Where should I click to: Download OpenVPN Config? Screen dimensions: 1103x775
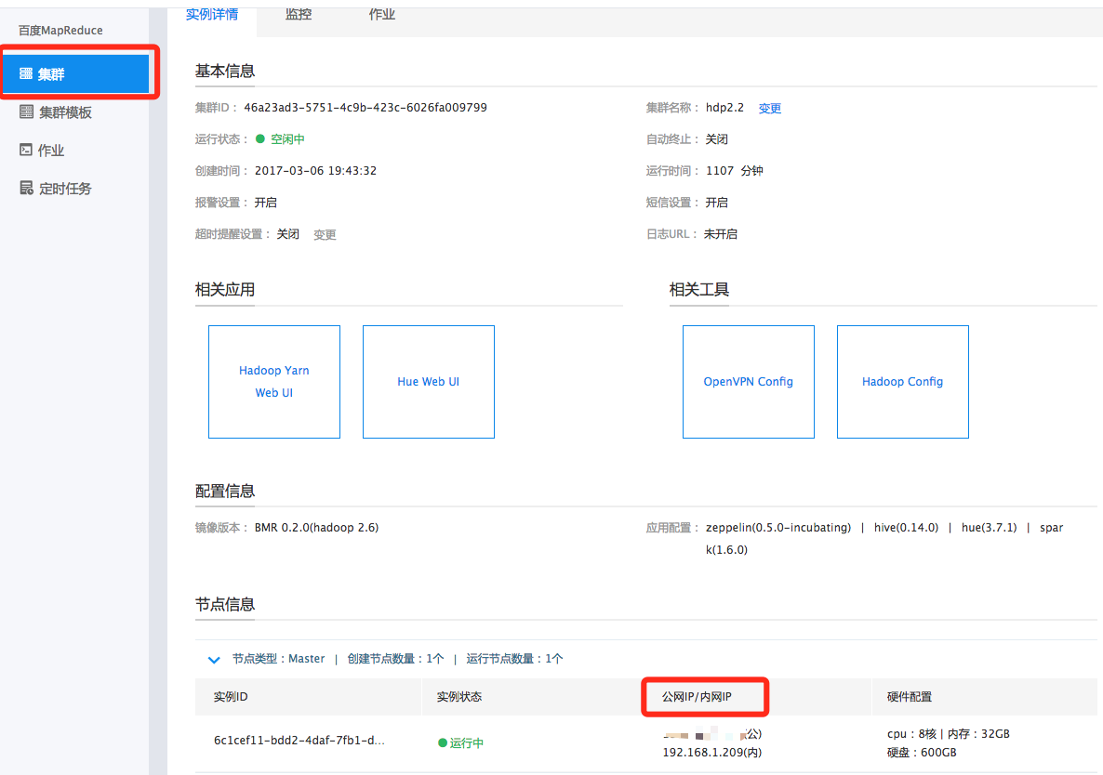[749, 382]
